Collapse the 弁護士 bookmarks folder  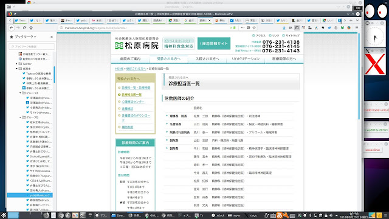click(x=17, y=69)
